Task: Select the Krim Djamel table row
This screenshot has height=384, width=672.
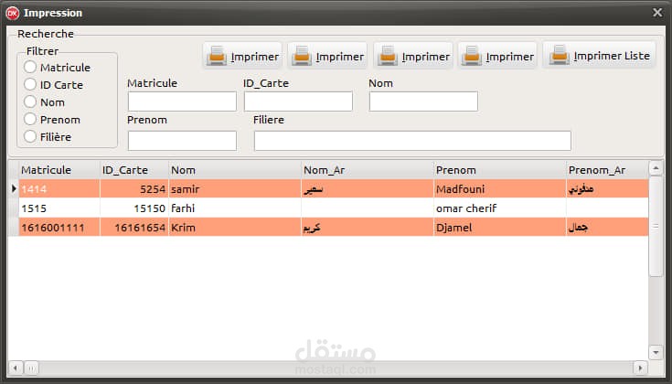Action: [x=328, y=227]
